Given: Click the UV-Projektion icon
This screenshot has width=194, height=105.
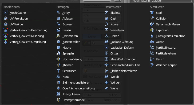Looking at the screenshot, I should pos(6,19).
